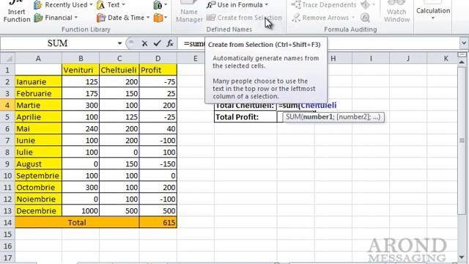Click the total value 615
Image resolution: width=469 pixels, height=264 pixels.
coord(158,223)
